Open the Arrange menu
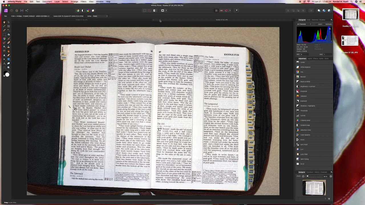 click(x=74, y=2)
